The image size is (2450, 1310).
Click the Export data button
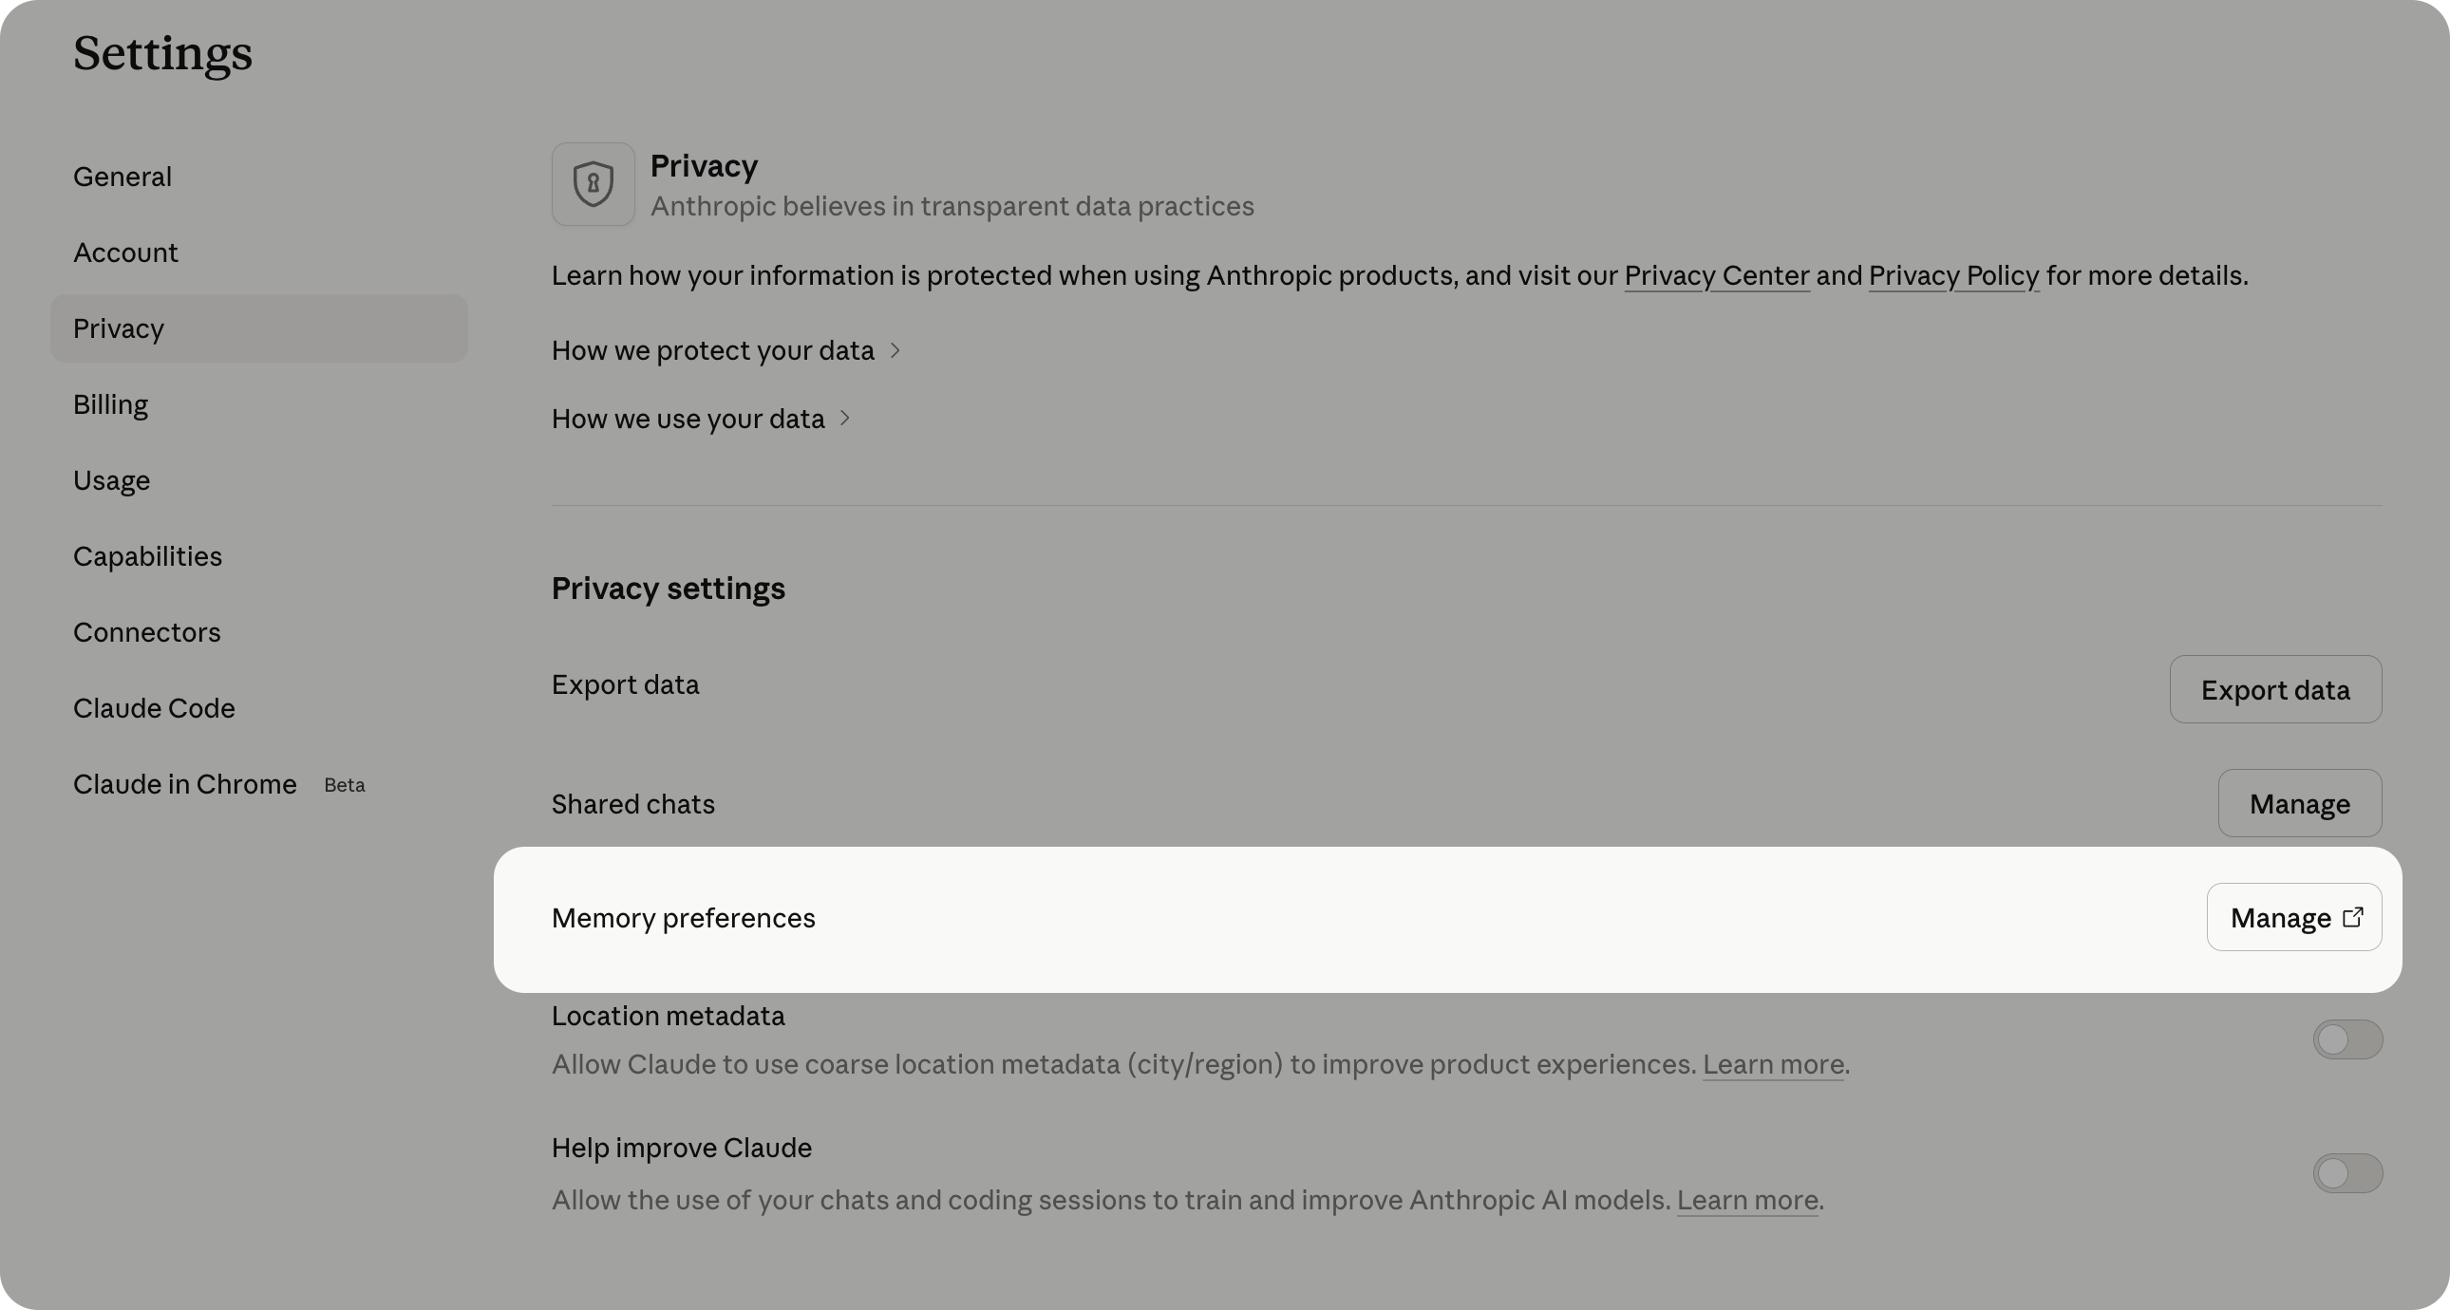(2275, 689)
